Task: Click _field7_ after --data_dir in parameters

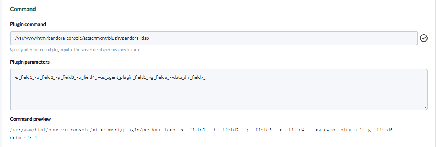Action: (x=198, y=78)
